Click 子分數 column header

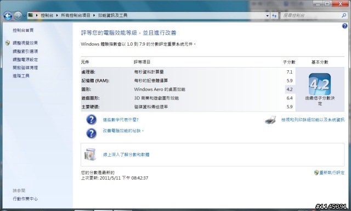(x=289, y=62)
